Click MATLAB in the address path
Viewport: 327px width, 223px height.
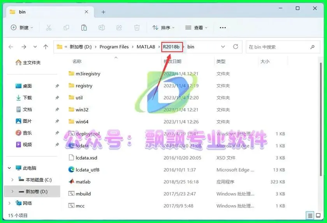(146, 47)
